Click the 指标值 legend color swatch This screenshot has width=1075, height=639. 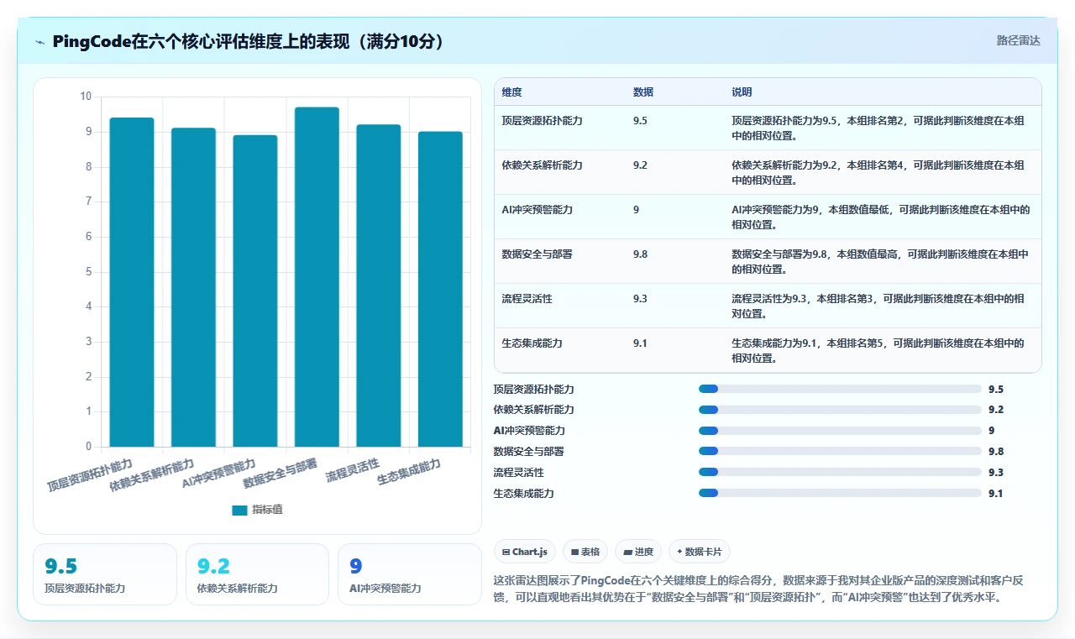click(239, 510)
